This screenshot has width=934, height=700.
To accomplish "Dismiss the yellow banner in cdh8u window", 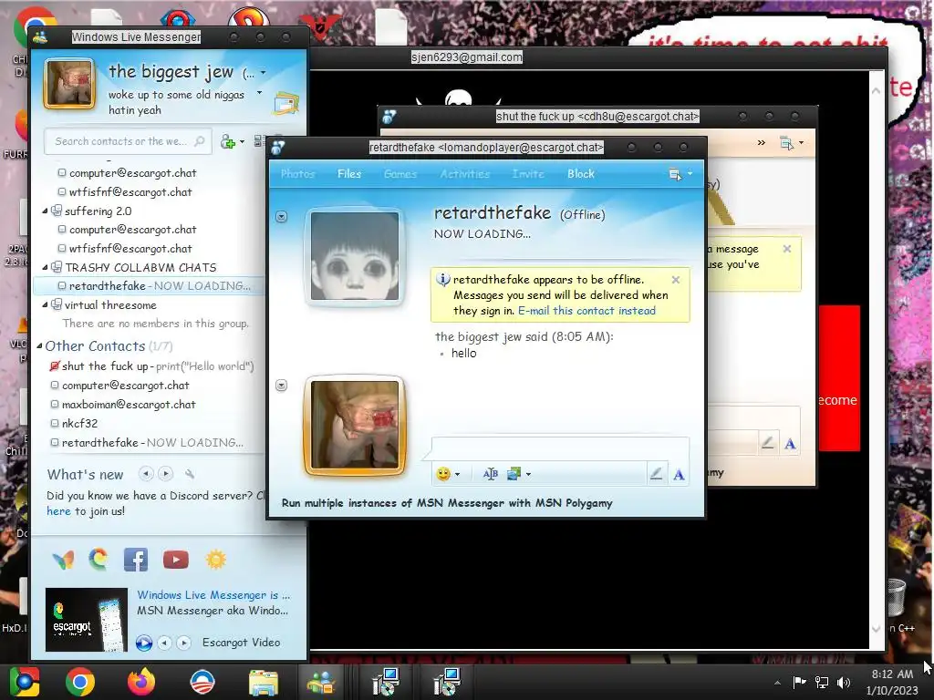I will 787,249.
